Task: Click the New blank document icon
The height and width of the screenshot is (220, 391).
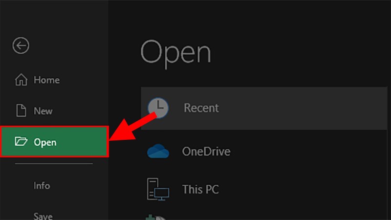Action: tap(21, 111)
